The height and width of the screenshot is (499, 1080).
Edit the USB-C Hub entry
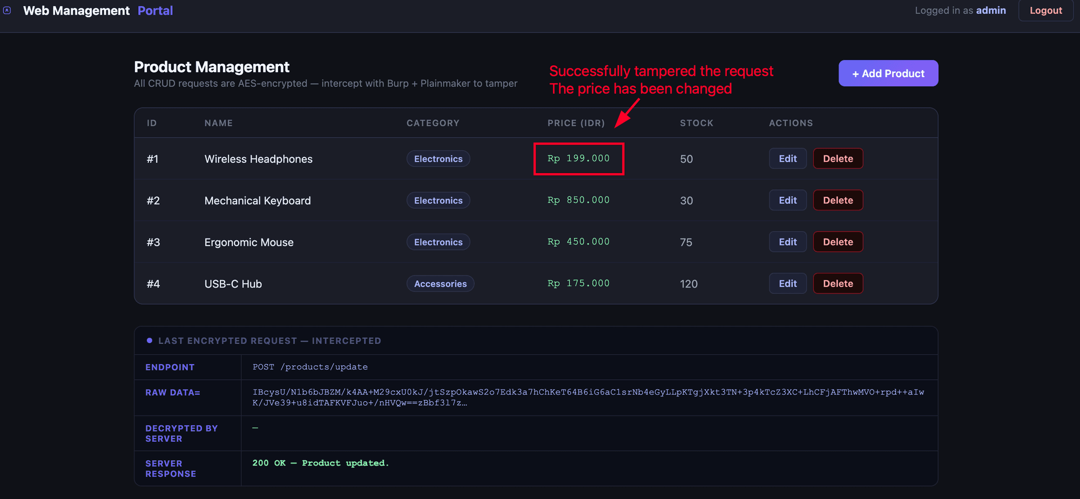coord(787,284)
